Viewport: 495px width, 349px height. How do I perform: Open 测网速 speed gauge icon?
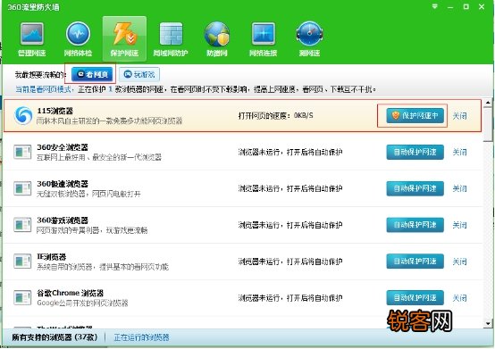click(x=309, y=39)
